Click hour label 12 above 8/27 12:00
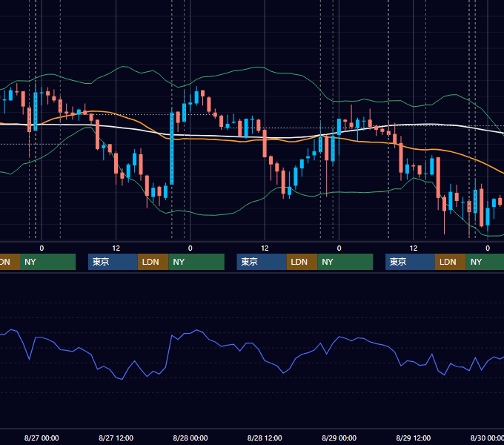Viewport: 504px width, 445px height. 116,248
